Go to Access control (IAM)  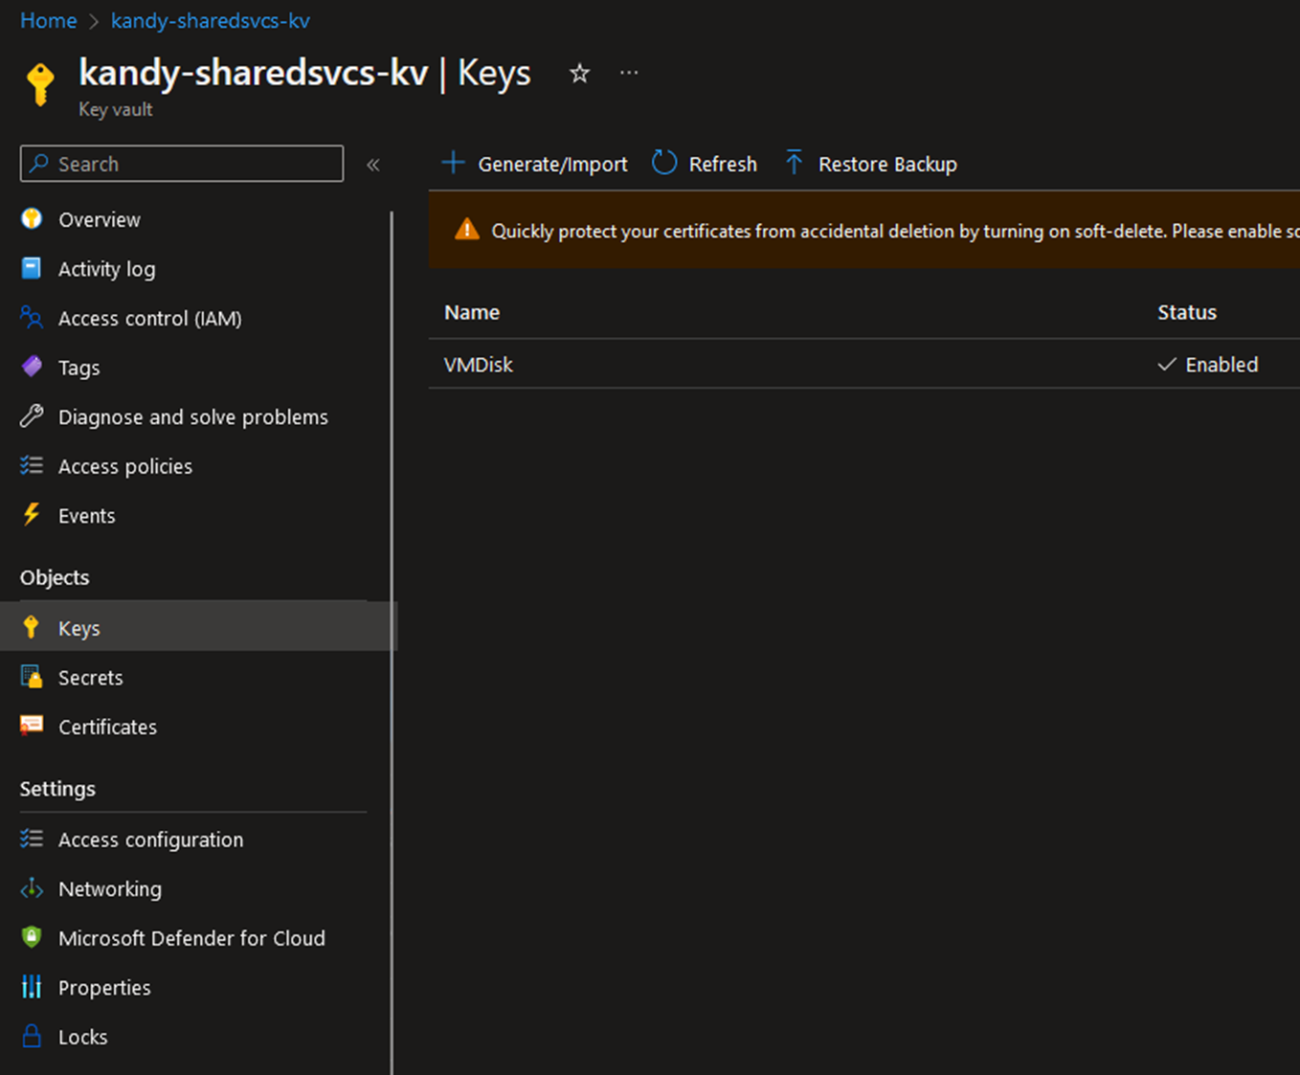[x=149, y=318]
